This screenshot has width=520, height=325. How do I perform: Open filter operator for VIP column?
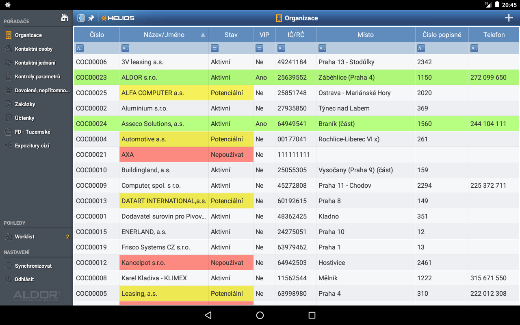tap(259, 48)
